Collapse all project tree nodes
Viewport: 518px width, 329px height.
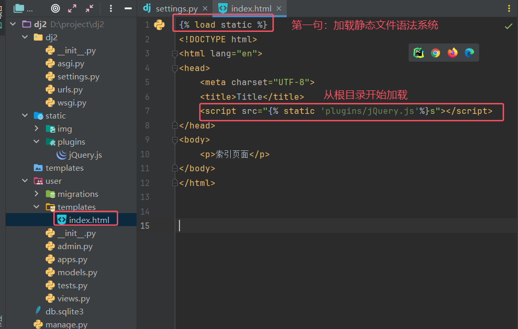pos(89,8)
